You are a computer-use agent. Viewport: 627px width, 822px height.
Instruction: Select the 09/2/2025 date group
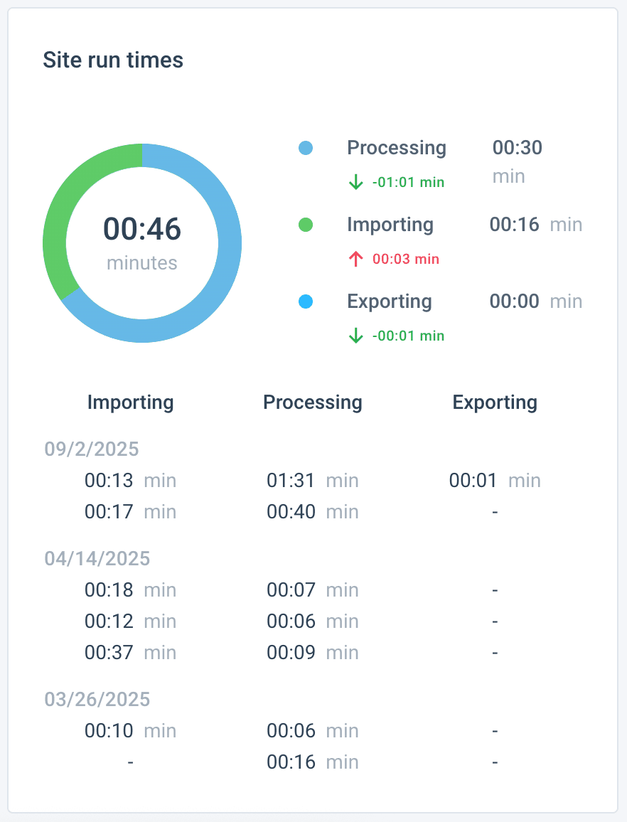tap(92, 449)
